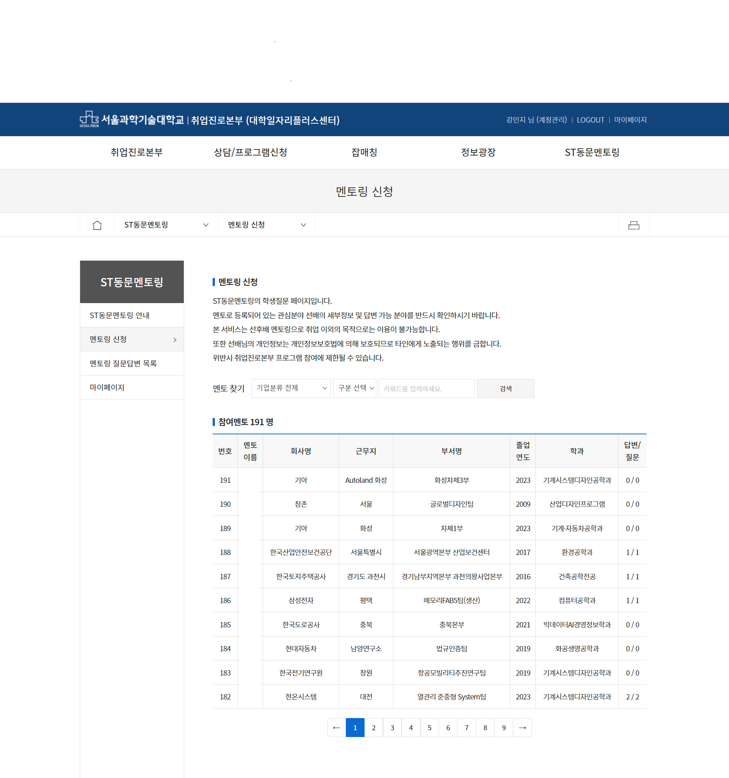Click 한국산업안전보건공단 company cell
Viewport: 729px width, 778px height.
301,552
